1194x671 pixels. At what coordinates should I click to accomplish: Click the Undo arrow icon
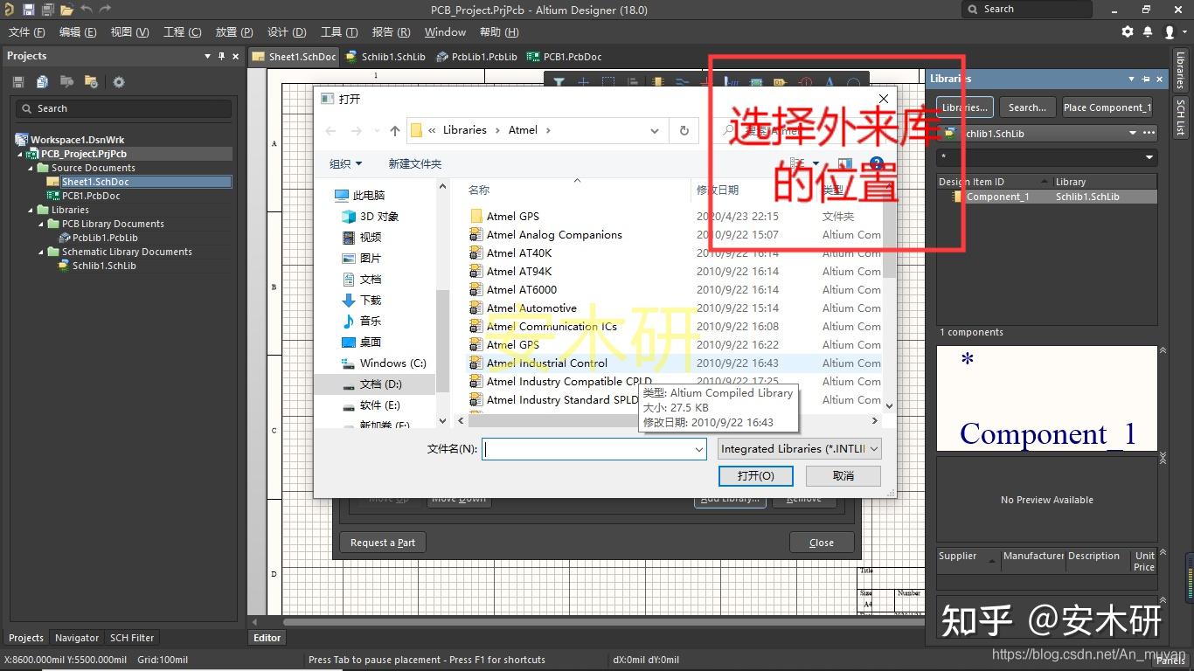[x=86, y=9]
